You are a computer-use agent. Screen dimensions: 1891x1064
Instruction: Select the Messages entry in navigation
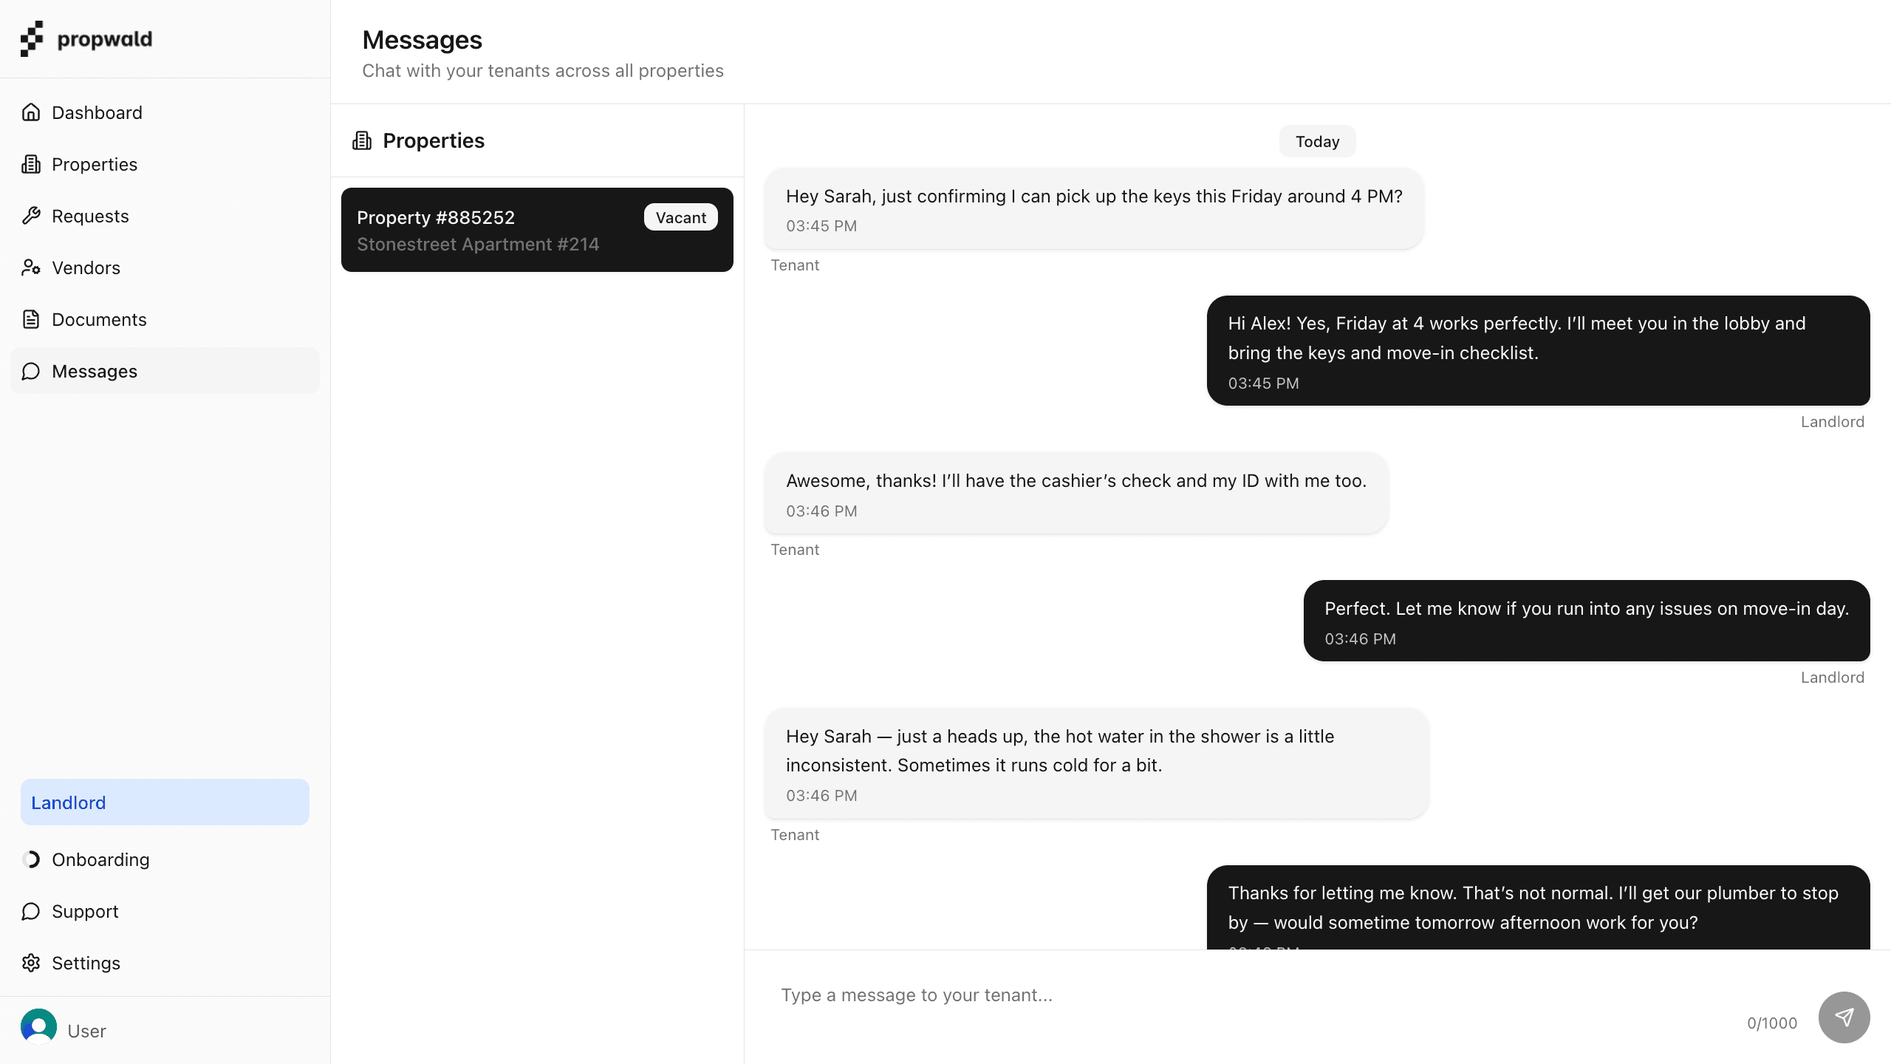point(94,371)
